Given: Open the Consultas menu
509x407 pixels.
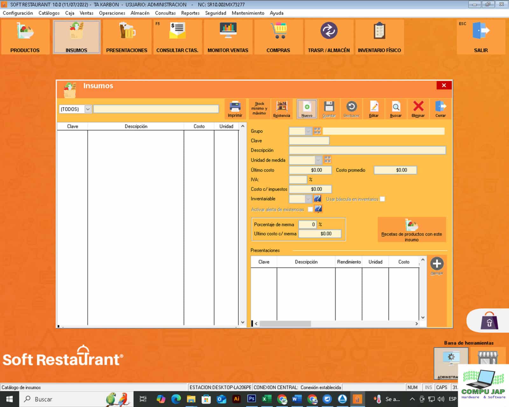Looking at the screenshot, I should click(165, 13).
